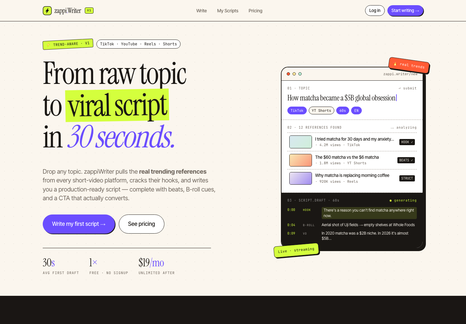Disable the TikTok platform pill
The width and height of the screenshot is (466, 324).
[297, 110]
